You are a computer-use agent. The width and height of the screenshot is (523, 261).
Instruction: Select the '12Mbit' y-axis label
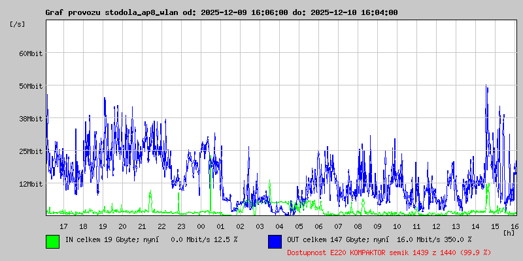[31, 184]
